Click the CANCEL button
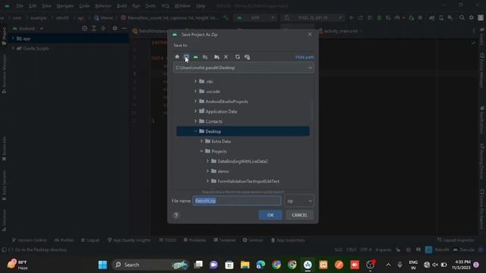Image resolution: width=486 pixels, height=273 pixels. pyautogui.click(x=299, y=215)
